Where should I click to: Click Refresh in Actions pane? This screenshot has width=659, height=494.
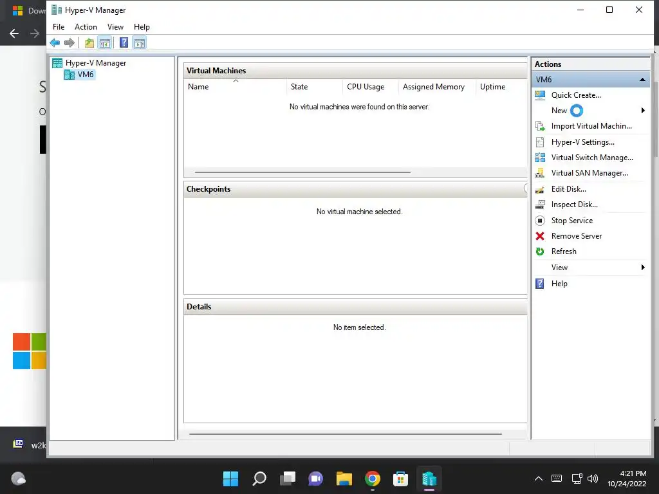coord(564,252)
